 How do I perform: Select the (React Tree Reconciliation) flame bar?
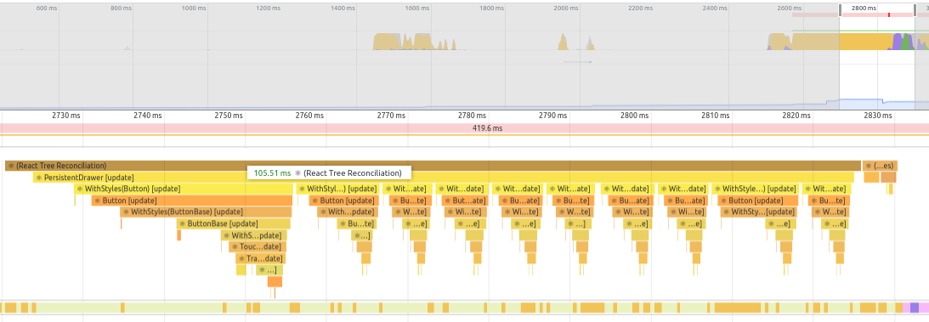point(433,166)
